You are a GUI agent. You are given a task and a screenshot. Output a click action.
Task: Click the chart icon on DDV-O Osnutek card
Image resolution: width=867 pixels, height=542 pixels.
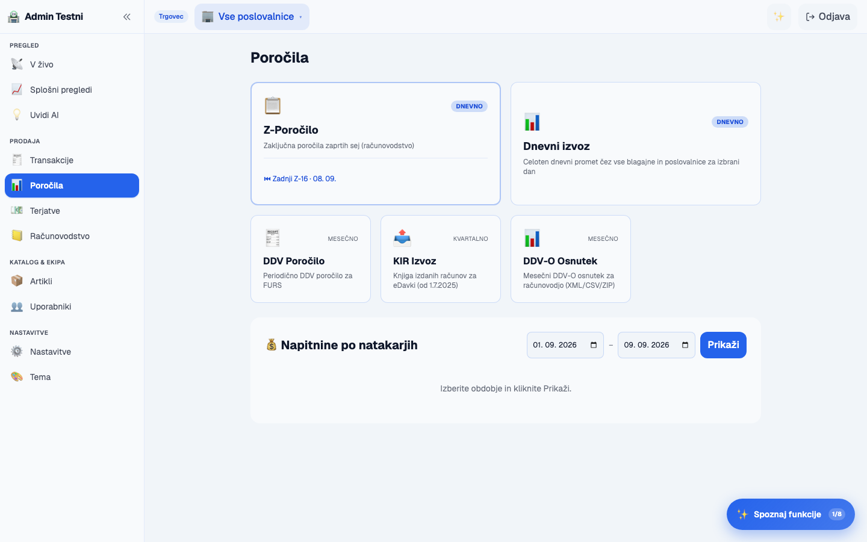[532, 238]
